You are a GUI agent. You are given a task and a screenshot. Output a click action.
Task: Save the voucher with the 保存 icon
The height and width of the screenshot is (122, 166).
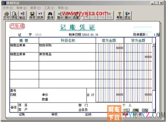coord(32,15)
